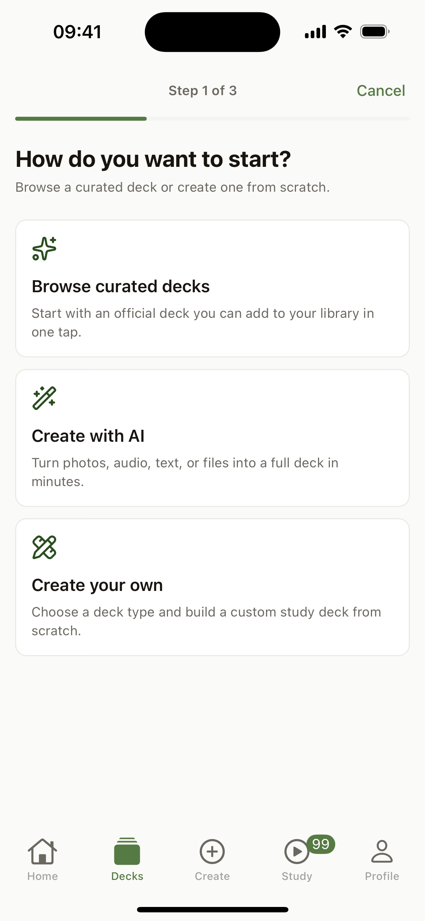
Task: Click the sparkles icon on curated decks card
Action: (x=44, y=249)
